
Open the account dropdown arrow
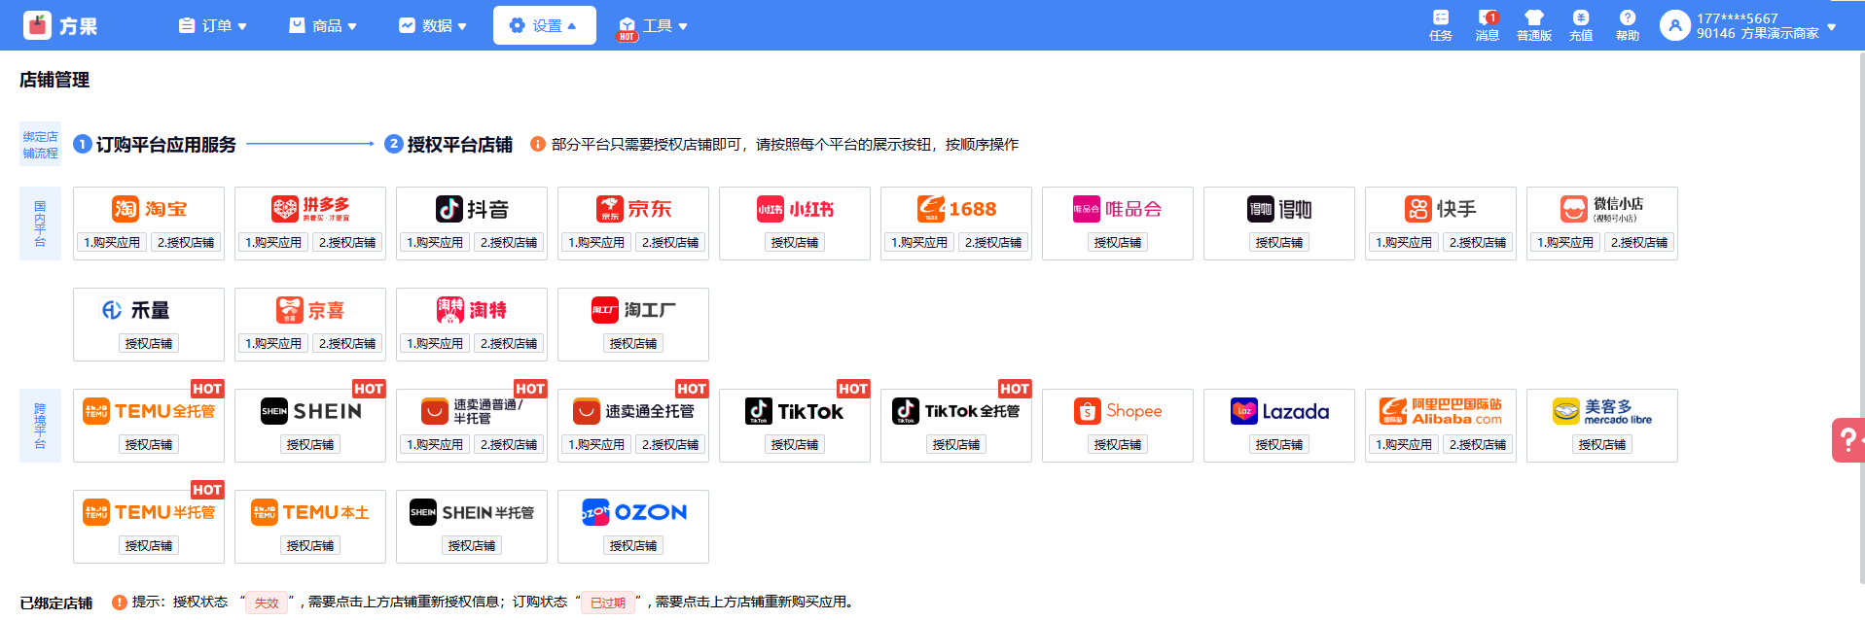1832,26
